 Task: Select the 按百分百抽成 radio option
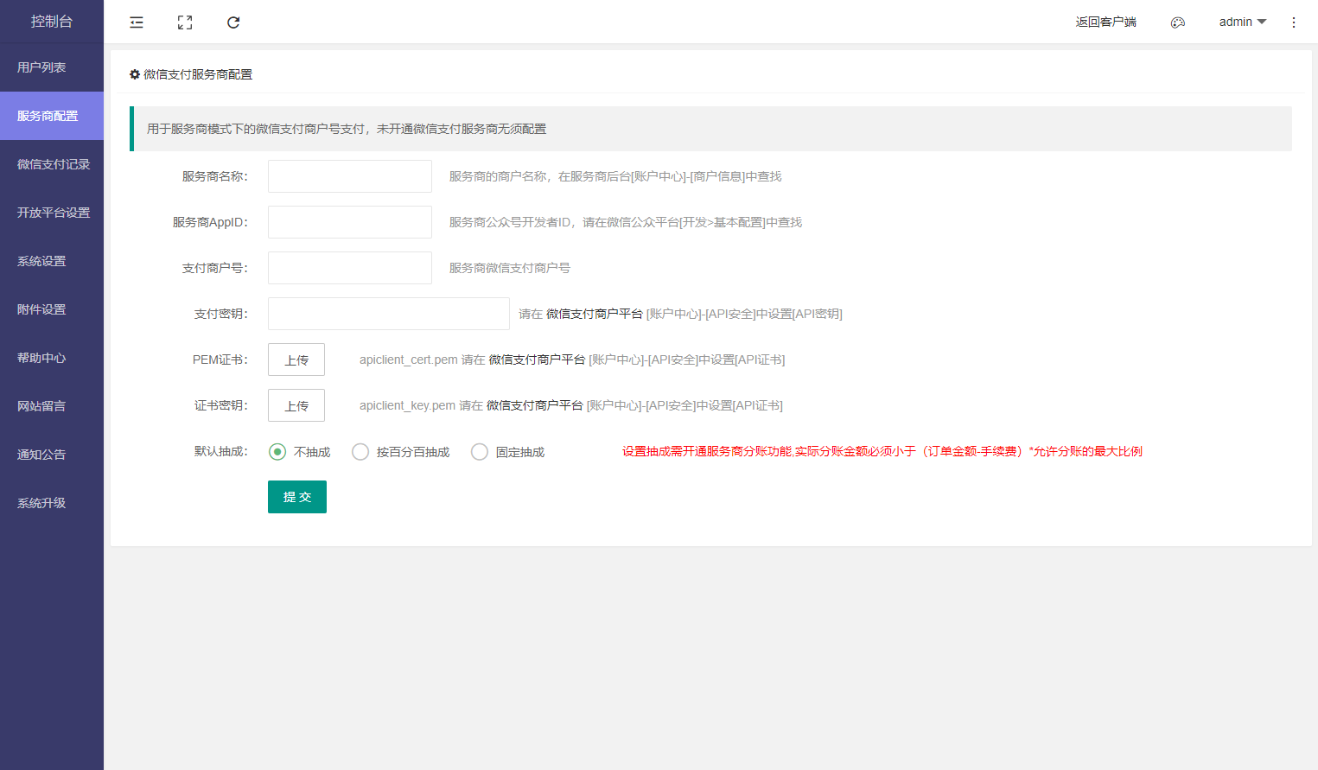360,452
